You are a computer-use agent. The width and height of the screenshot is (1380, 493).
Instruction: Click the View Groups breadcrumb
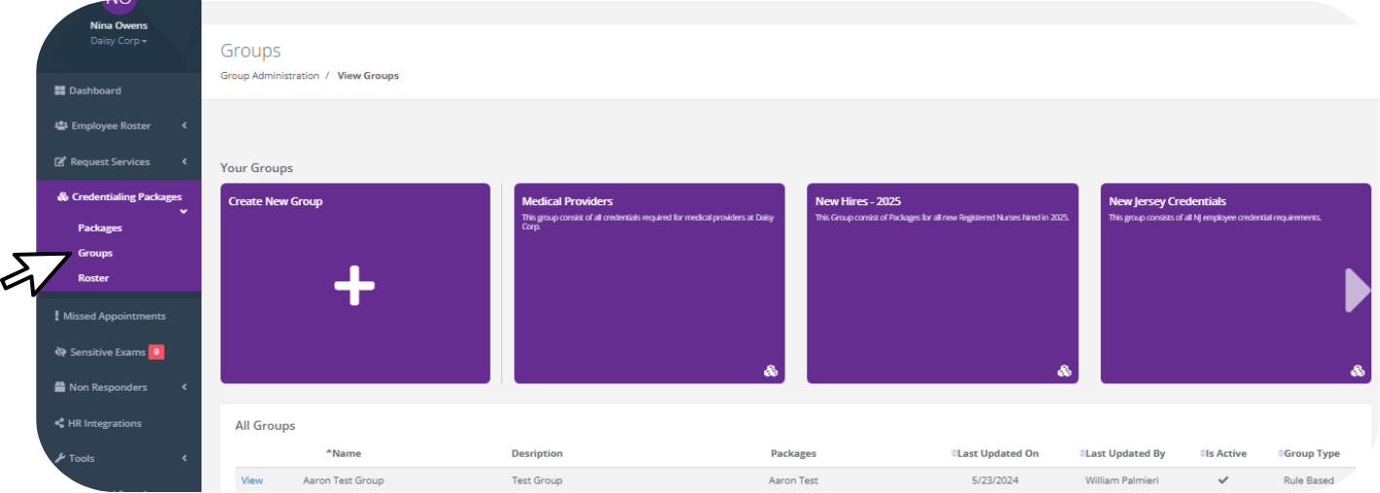(x=368, y=76)
